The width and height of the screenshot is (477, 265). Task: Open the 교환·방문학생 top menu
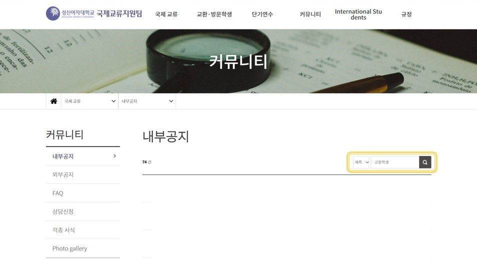click(214, 14)
